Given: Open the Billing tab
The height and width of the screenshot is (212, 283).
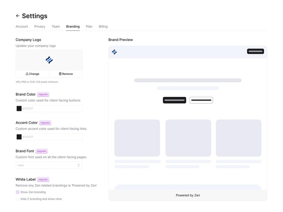Looking at the screenshot, I should pos(103,27).
